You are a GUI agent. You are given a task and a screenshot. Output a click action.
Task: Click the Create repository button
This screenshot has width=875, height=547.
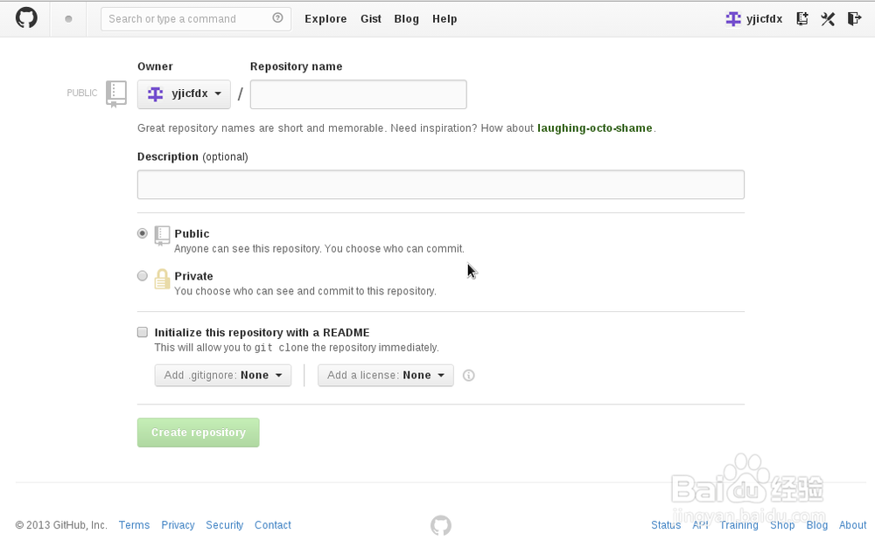[x=199, y=433]
